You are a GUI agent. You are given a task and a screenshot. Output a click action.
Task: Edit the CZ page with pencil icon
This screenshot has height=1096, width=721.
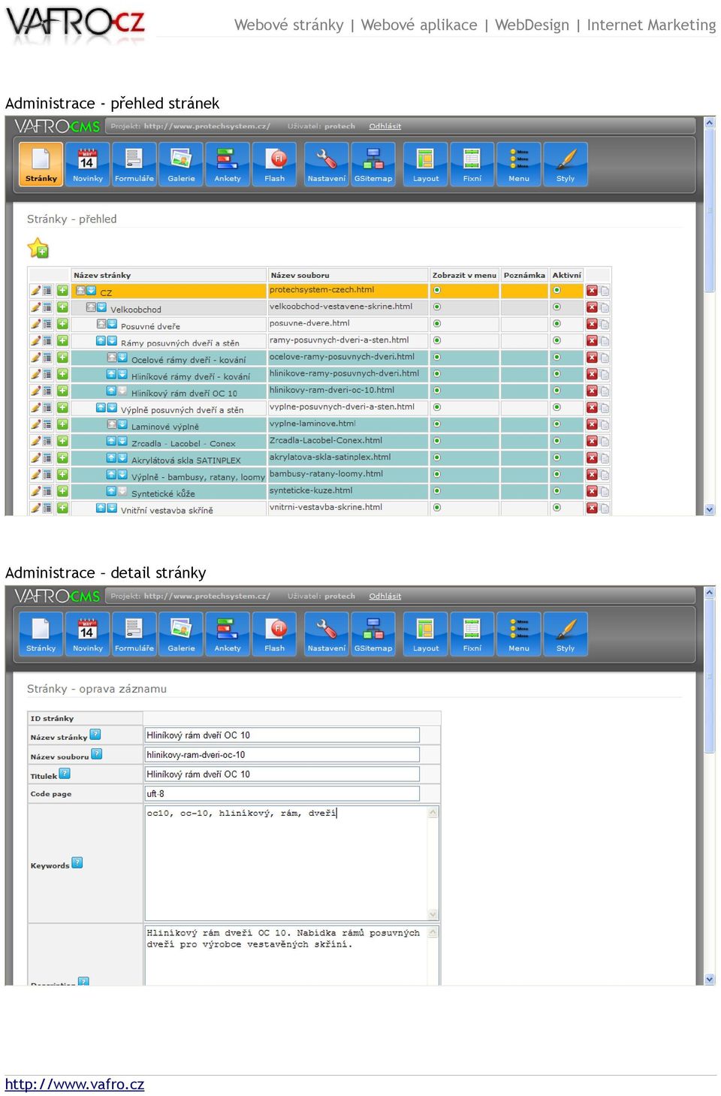coord(35,291)
